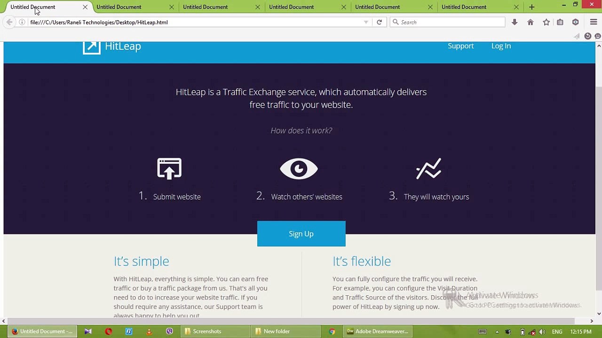Click the Firefox Untitled Document taskbar button
The height and width of the screenshot is (338, 602).
click(42, 331)
